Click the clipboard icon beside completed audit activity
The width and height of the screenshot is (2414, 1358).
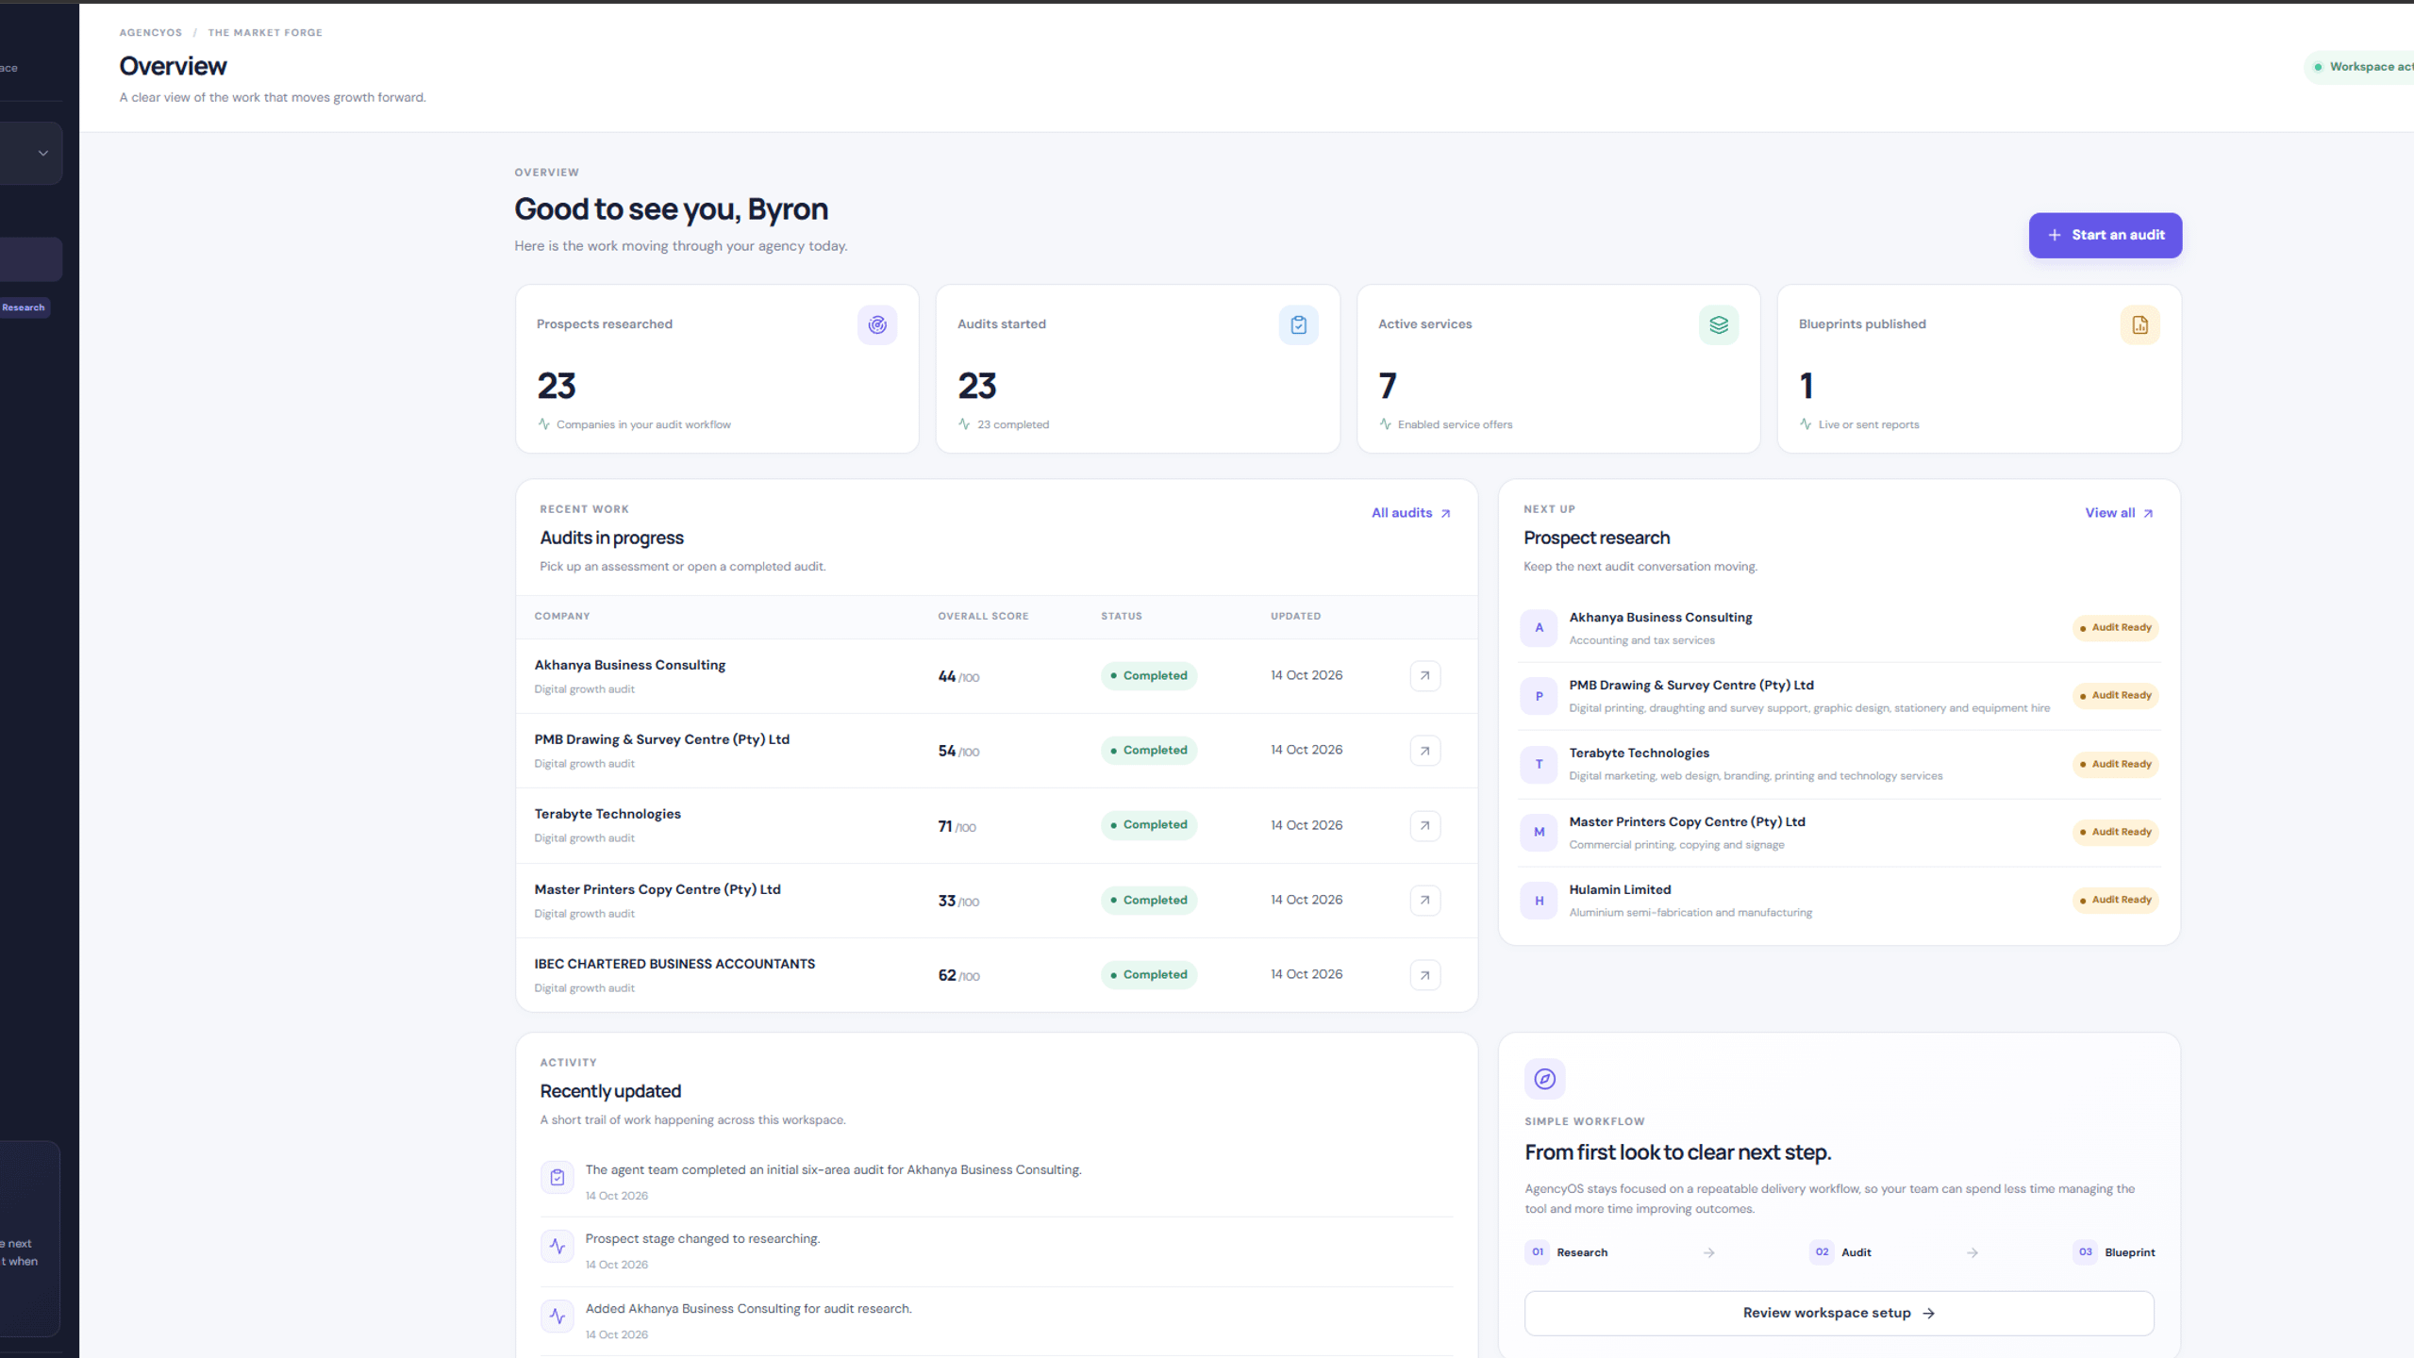tap(557, 1176)
